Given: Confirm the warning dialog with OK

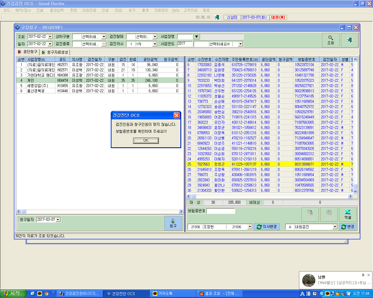Looking at the screenshot, I should tap(146, 141).
